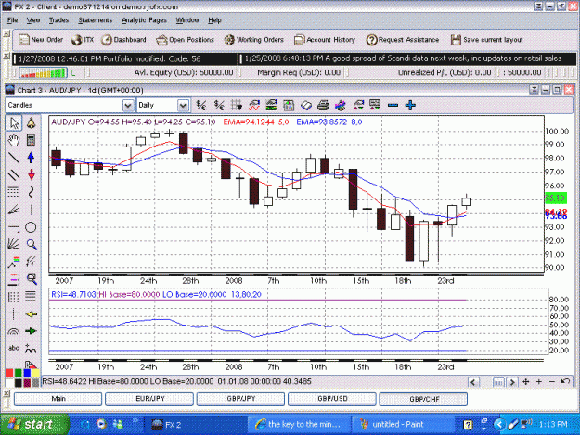Click the alarm bell alert icon
Viewport: 580px width, 435px height.
point(31,123)
